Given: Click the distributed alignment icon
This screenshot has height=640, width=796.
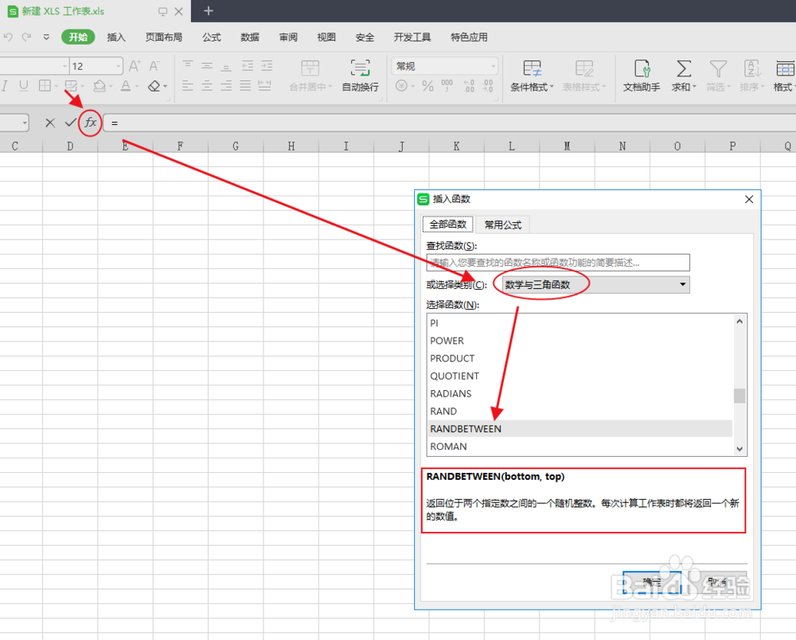Looking at the screenshot, I should (x=265, y=86).
